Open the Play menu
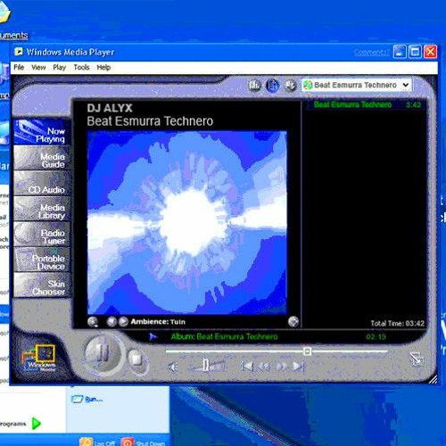This screenshot has height=446, width=446. (x=59, y=67)
